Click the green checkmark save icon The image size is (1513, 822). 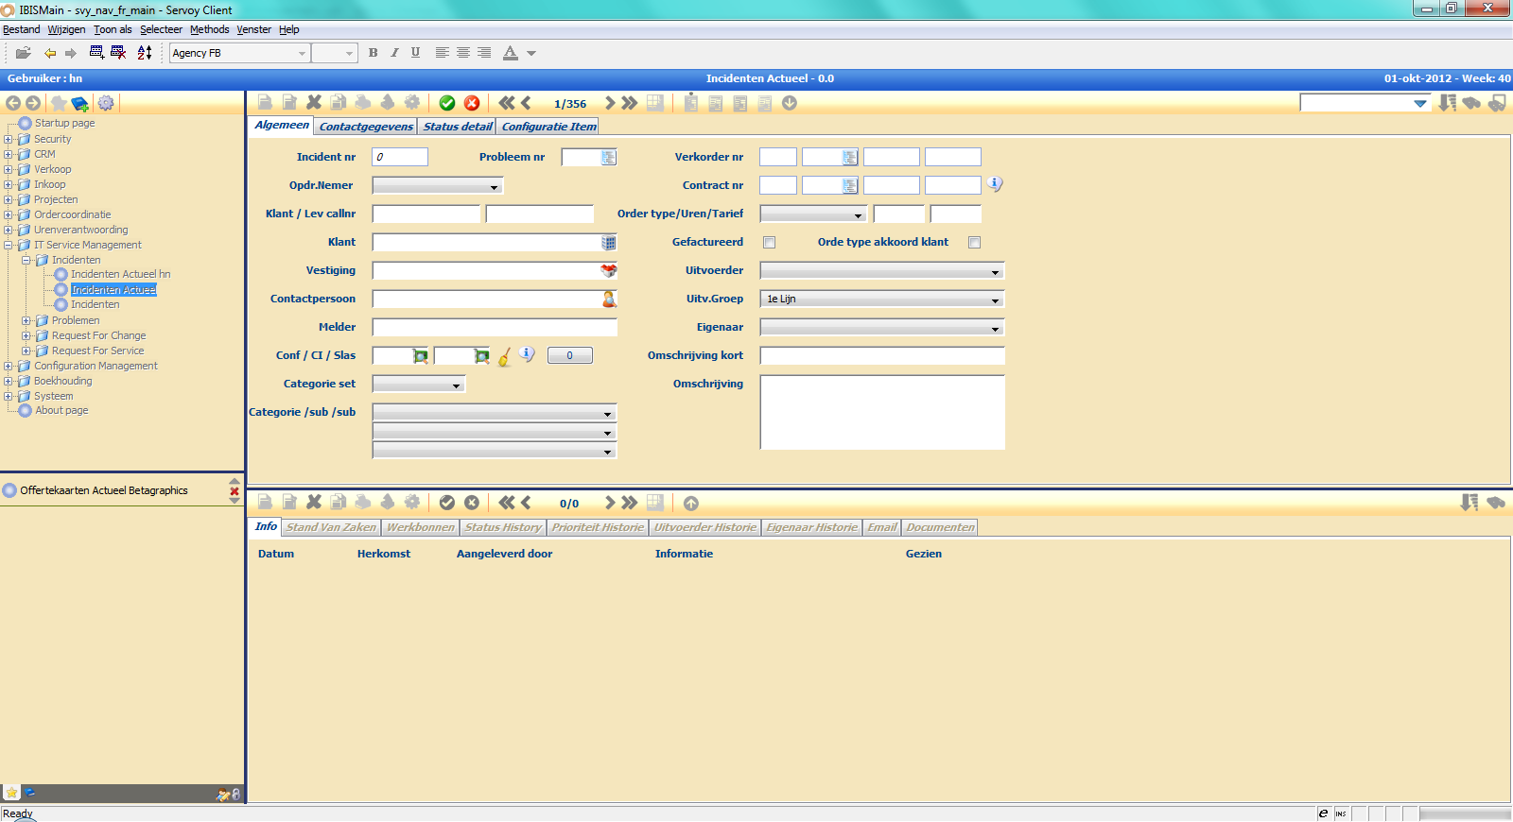[447, 103]
